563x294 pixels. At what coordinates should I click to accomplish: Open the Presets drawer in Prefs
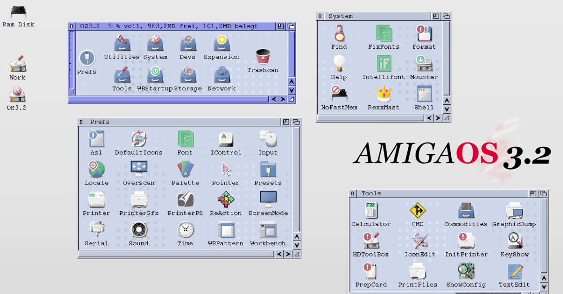pyautogui.click(x=268, y=169)
